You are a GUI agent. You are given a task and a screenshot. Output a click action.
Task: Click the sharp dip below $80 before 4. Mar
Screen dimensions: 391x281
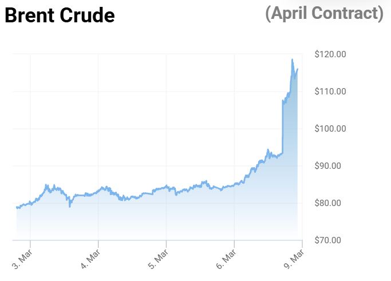70,206
